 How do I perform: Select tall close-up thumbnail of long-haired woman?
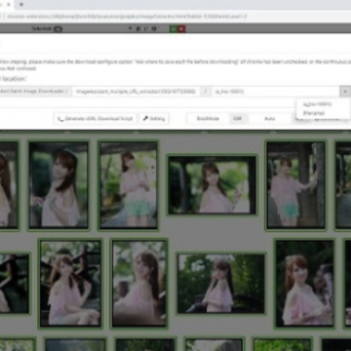[138, 284]
